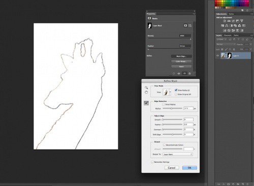Select the Refine Radius brush tool
The height and width of the screenshot is (186, 254).
(x=146, y=103)
